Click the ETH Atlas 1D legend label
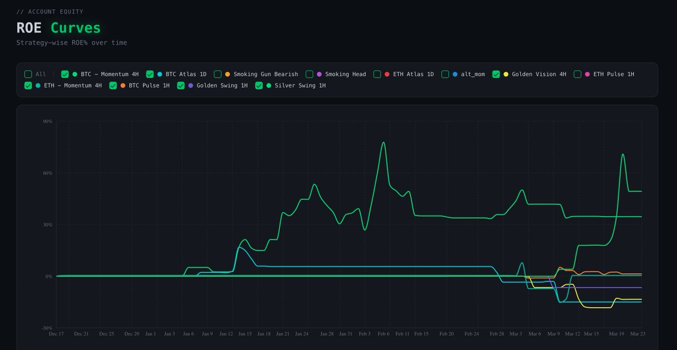Viewport: 677px width, 350px height. 414,74
